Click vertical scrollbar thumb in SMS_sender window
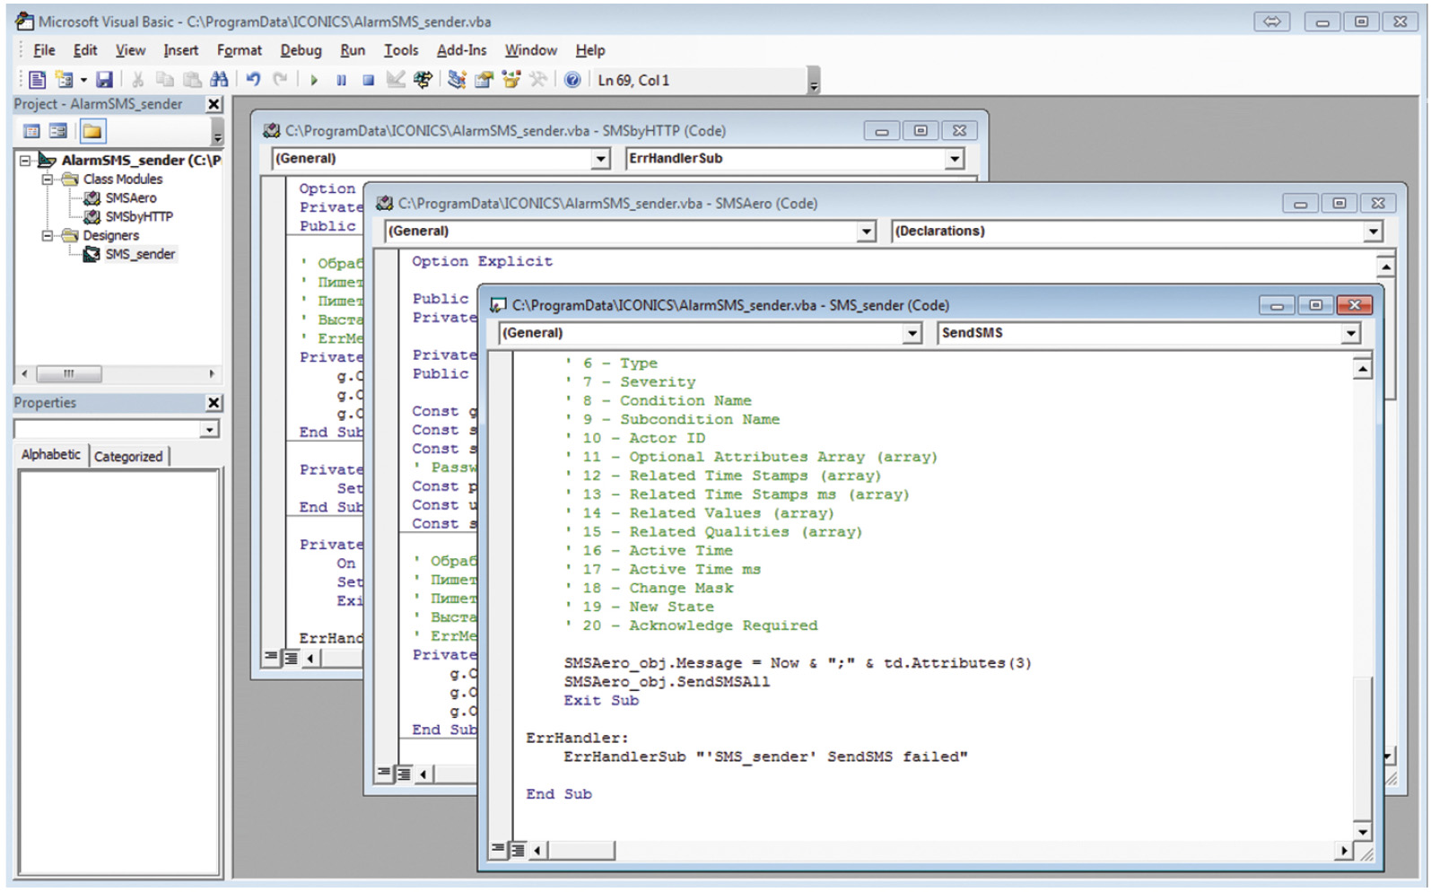Image resolution: width=1431 pixels, height=892 pixels. tap(1362, 749)
